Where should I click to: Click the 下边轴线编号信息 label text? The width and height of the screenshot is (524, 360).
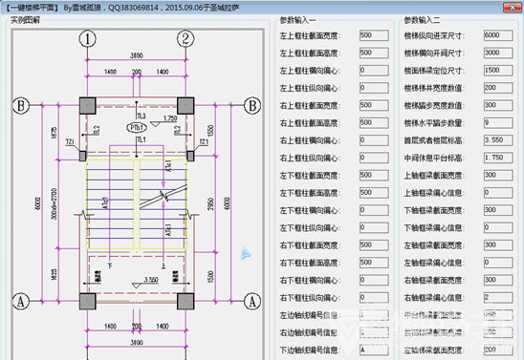pyautogui.click(x=310, y=350)
